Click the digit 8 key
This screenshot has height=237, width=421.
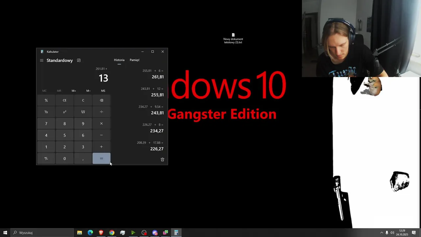[64, 124]
